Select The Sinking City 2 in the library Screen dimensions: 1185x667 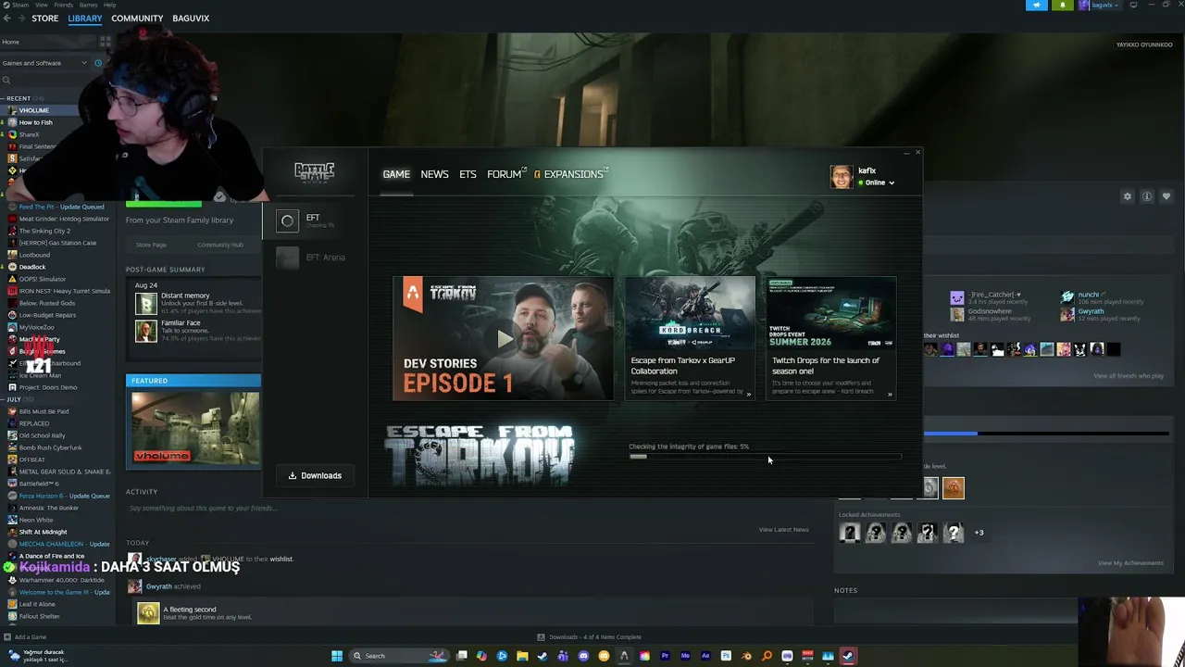click(44, 231)
